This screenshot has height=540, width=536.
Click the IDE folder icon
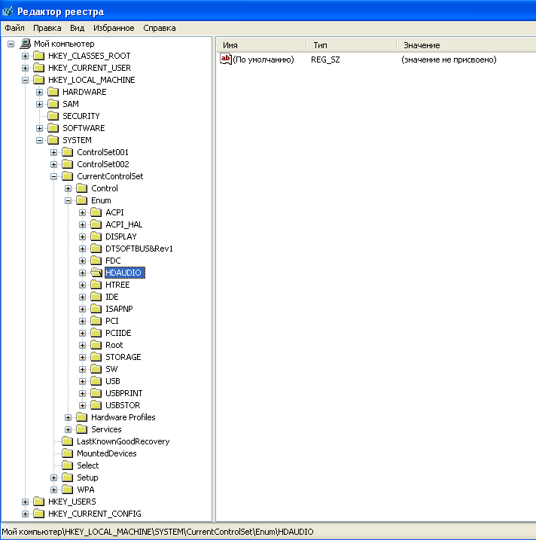(96, 297)
